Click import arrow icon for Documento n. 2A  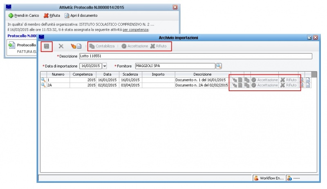pyautogui.click(x=237, y=85)
